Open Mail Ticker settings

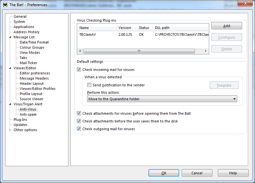click(28, 63)
